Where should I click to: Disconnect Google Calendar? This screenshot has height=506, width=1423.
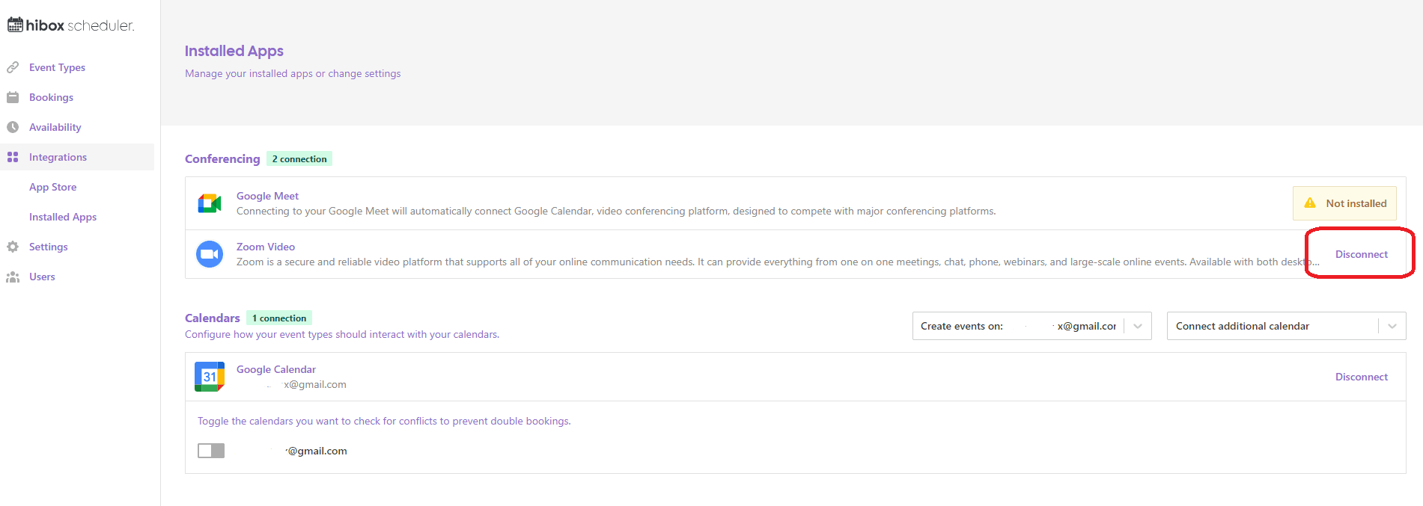[x=1361, y=377]
